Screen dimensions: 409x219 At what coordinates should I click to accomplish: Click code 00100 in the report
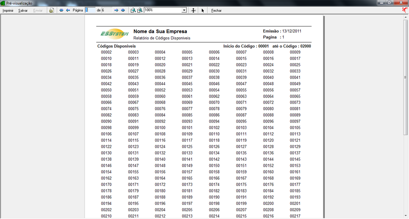[160, 128]
